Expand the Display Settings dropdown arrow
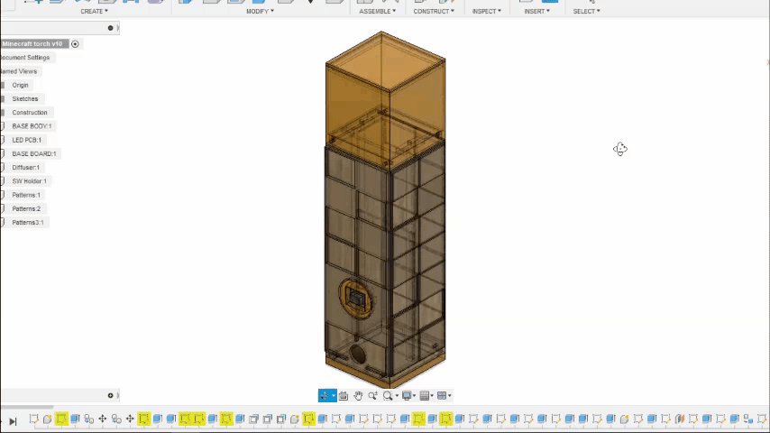The height and width of the screenshot is (433, 770). point(415,396)
